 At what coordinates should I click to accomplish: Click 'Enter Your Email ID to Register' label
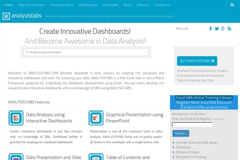(x=191, y=119)
